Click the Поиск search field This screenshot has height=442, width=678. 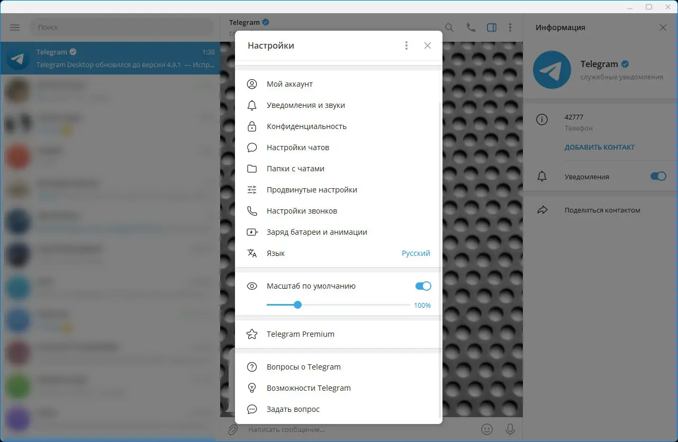tap(122, 27)
